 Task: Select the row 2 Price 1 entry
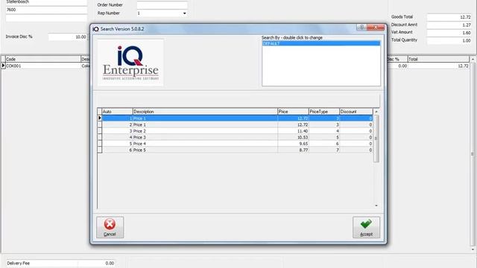point(237,124)
